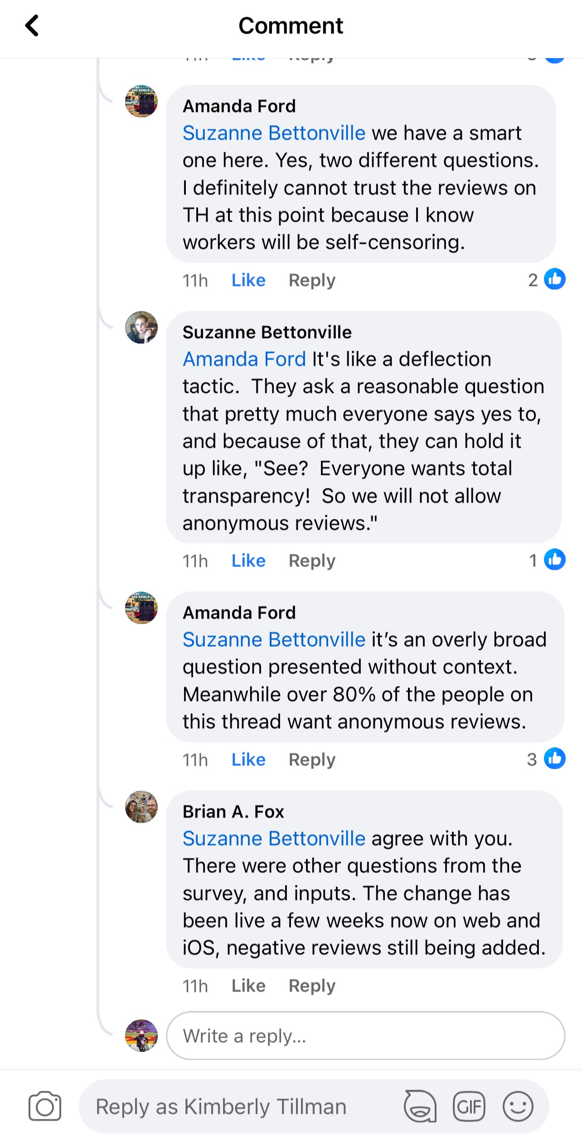Open the Amanda Ford mention in Suzanne's comment
The height and width of the screenshot is (1141, 582).
[x=244, y=359]
